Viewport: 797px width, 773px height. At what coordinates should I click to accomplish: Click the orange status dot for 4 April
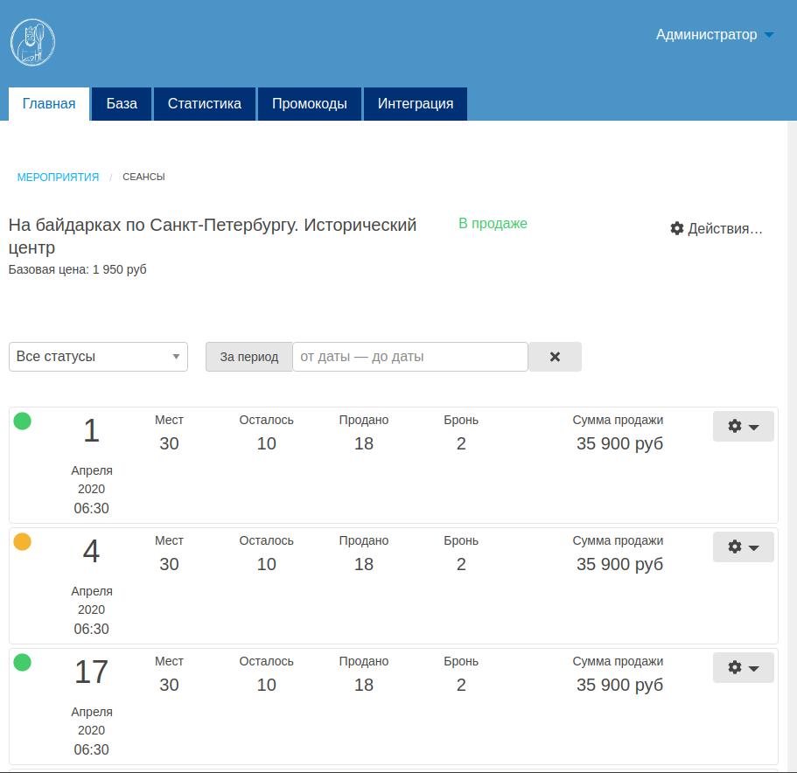click(x=23, y=542)
